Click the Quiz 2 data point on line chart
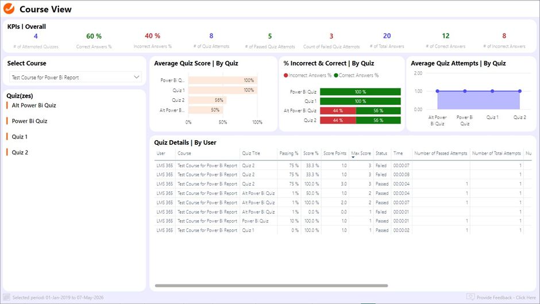The height and width of the screenshot is (304, 540). pyautogui.click(x=520, y=91)
